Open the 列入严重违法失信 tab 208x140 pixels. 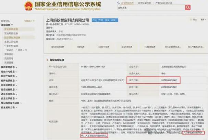point(196,47)
